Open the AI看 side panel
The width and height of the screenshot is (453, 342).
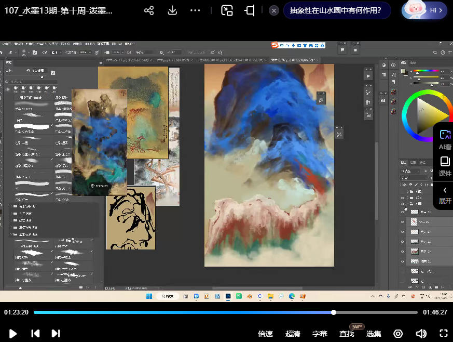pos(445,139)
